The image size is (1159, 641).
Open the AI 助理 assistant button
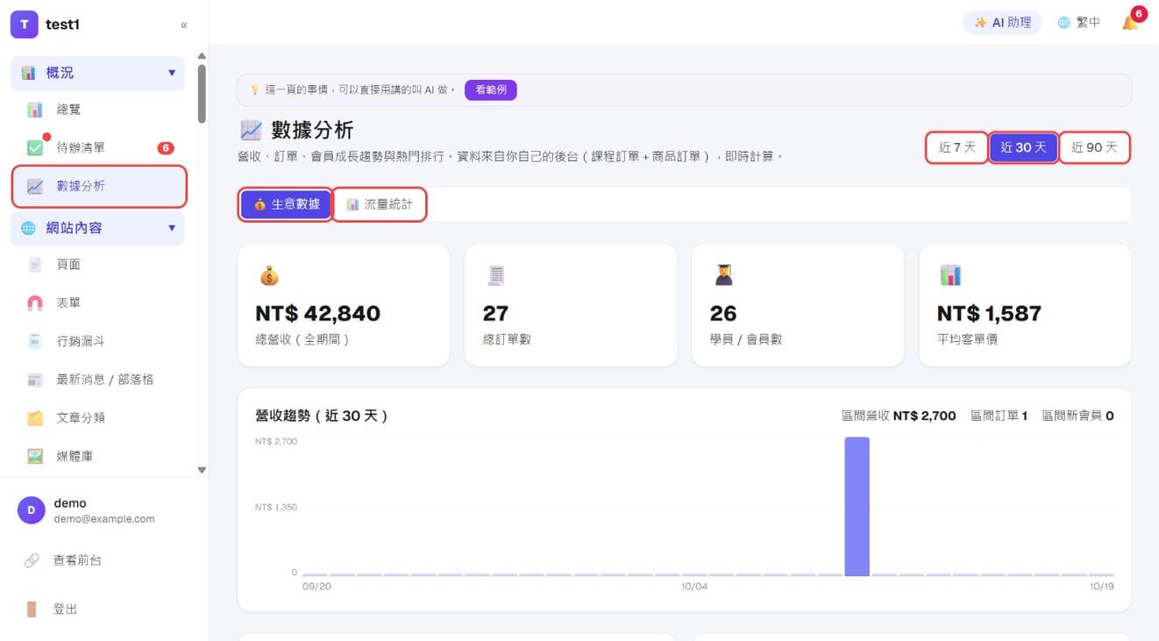click(x=1002, y=23)
